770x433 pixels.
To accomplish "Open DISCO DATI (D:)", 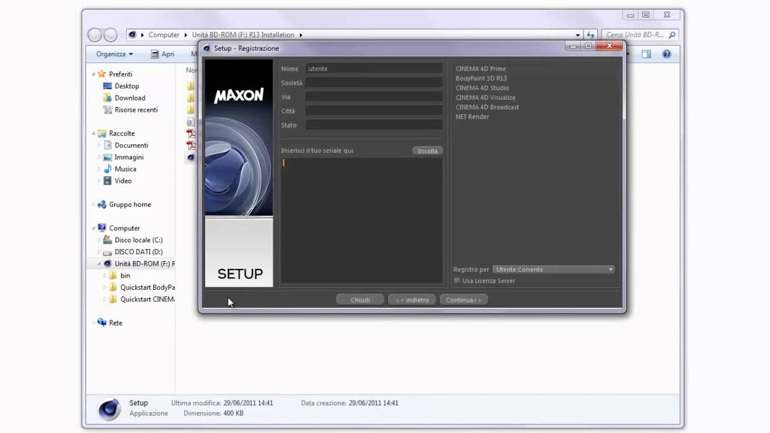I will point(138,252).
